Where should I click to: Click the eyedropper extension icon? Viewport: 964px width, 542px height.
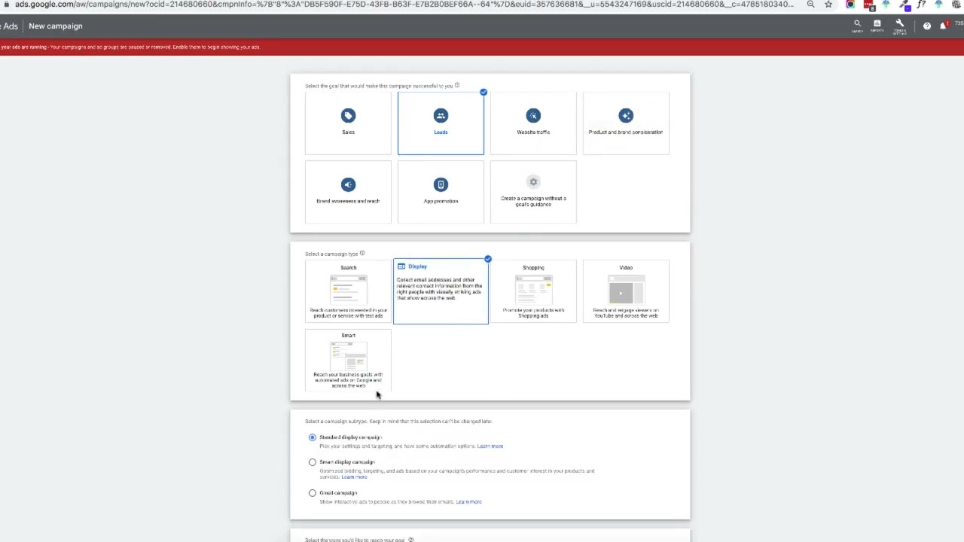(904, 5)
